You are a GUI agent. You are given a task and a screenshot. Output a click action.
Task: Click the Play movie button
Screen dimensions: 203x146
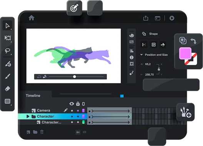pyautogui.click(x=172, y=18)
